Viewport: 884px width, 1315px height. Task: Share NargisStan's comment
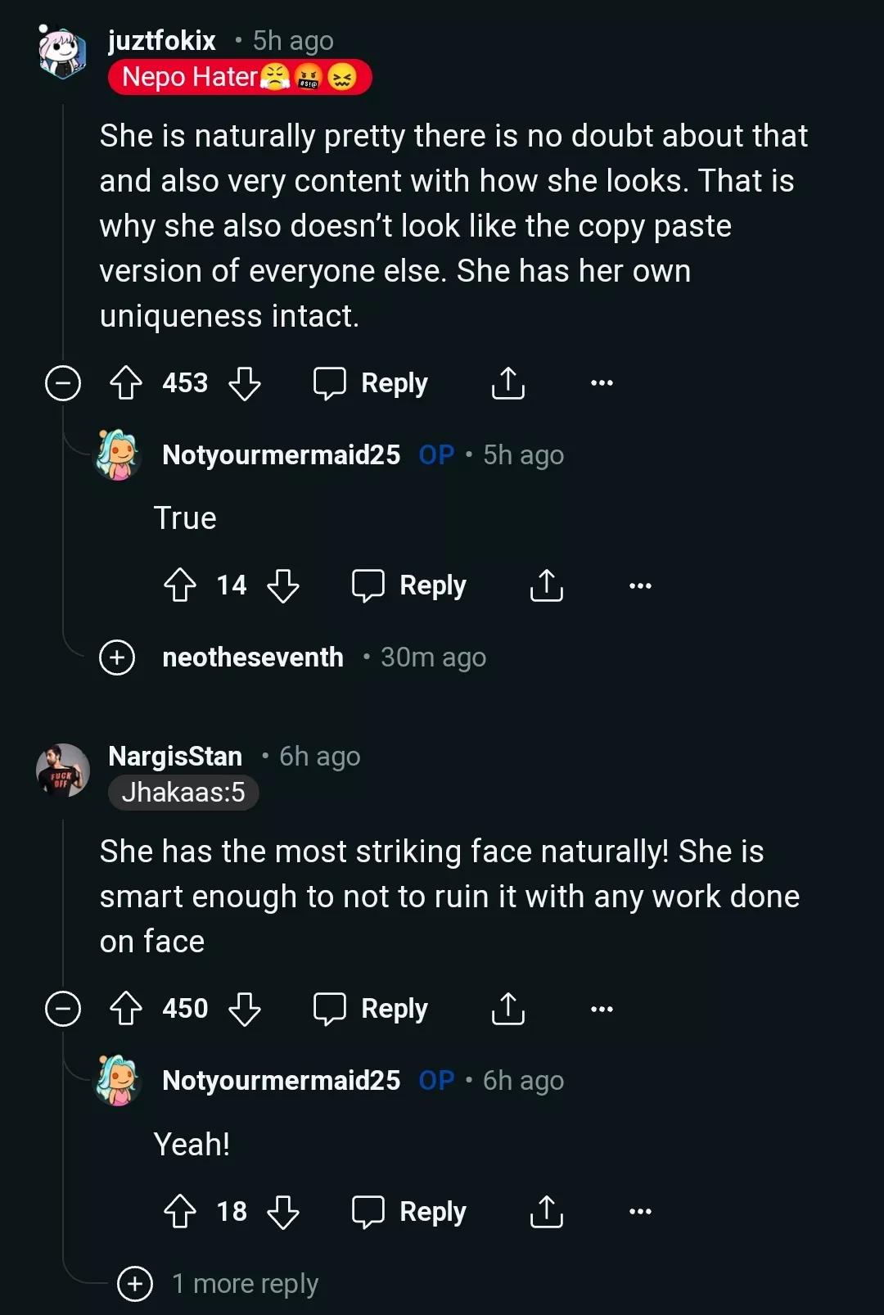click(507, 1008)
